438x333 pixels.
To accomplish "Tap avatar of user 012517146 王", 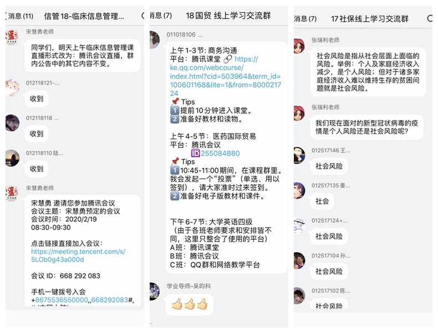I will [299, 155].
